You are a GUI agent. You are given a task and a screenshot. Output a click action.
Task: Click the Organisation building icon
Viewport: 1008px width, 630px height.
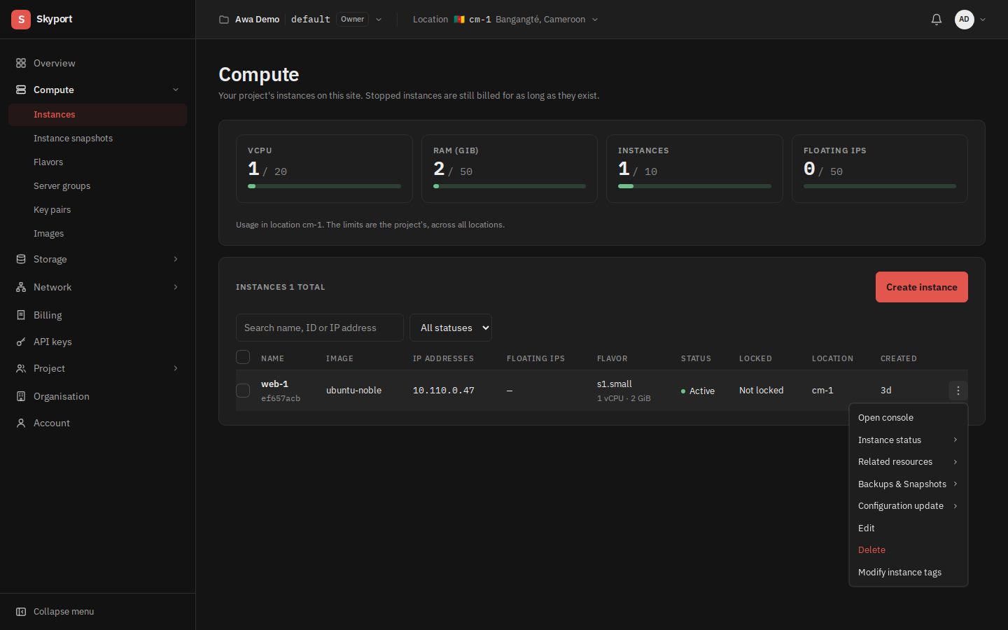(x=21, y=396)
